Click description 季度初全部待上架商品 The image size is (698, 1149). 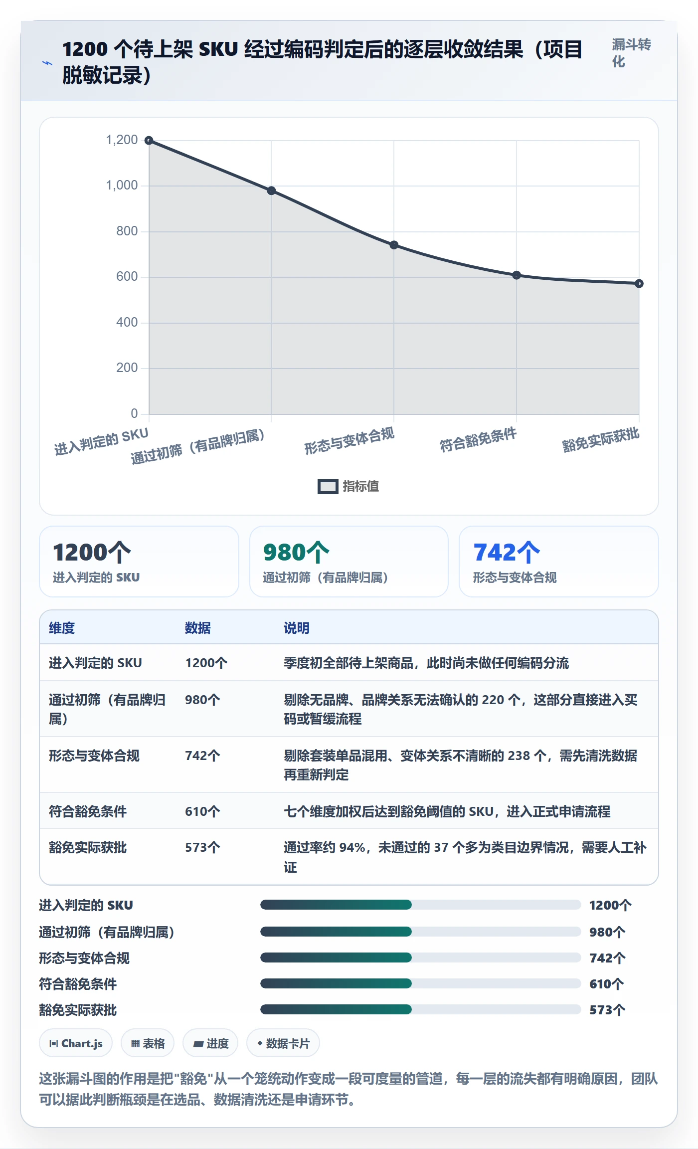pyautogui.click(x=426, y=663)
